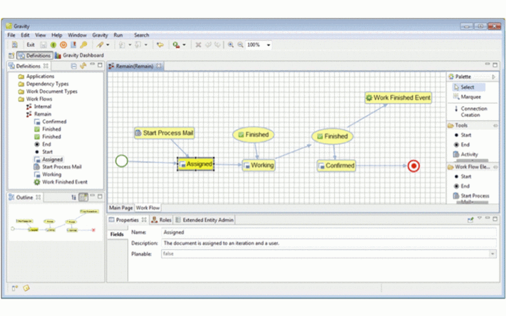Select the Assigned node on canvas

point(196,164)
